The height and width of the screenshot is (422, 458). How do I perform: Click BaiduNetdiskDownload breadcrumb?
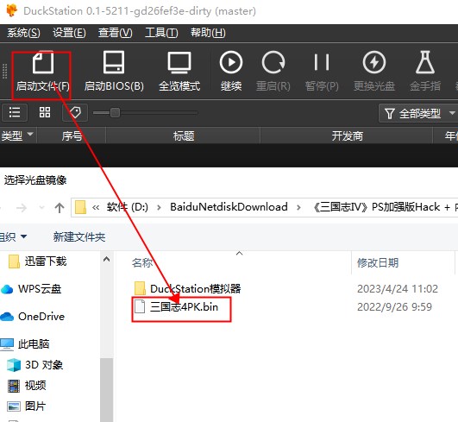(229, 207)
